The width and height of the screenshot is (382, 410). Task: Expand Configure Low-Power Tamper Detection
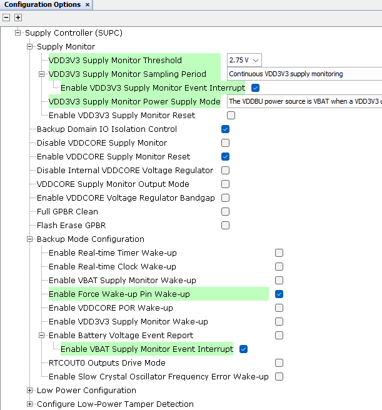tap(30, 404)
